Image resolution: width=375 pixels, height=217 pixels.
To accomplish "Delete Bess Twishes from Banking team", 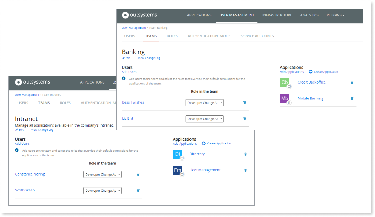I will pos(245,103).
